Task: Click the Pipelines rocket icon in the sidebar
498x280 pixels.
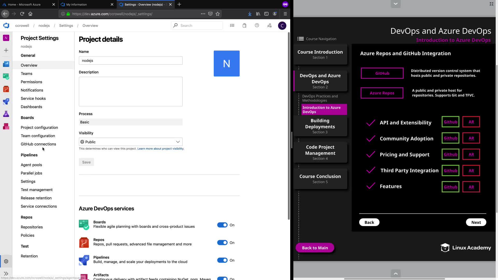Action: point(6,101)
